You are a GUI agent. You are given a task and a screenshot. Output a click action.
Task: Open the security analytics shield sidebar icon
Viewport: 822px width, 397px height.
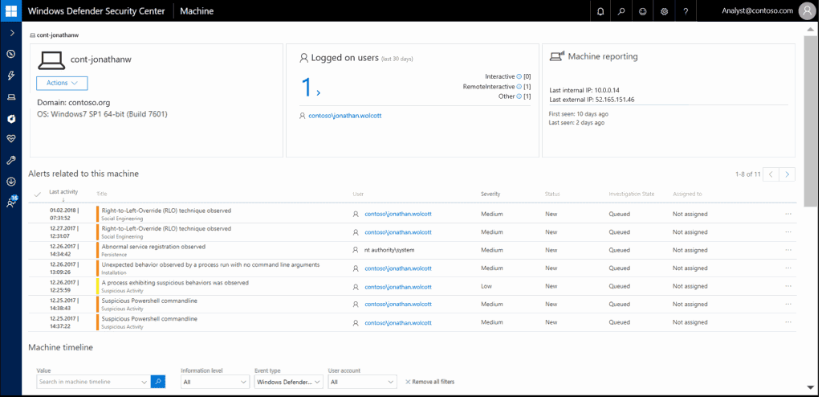coord(11,119)
